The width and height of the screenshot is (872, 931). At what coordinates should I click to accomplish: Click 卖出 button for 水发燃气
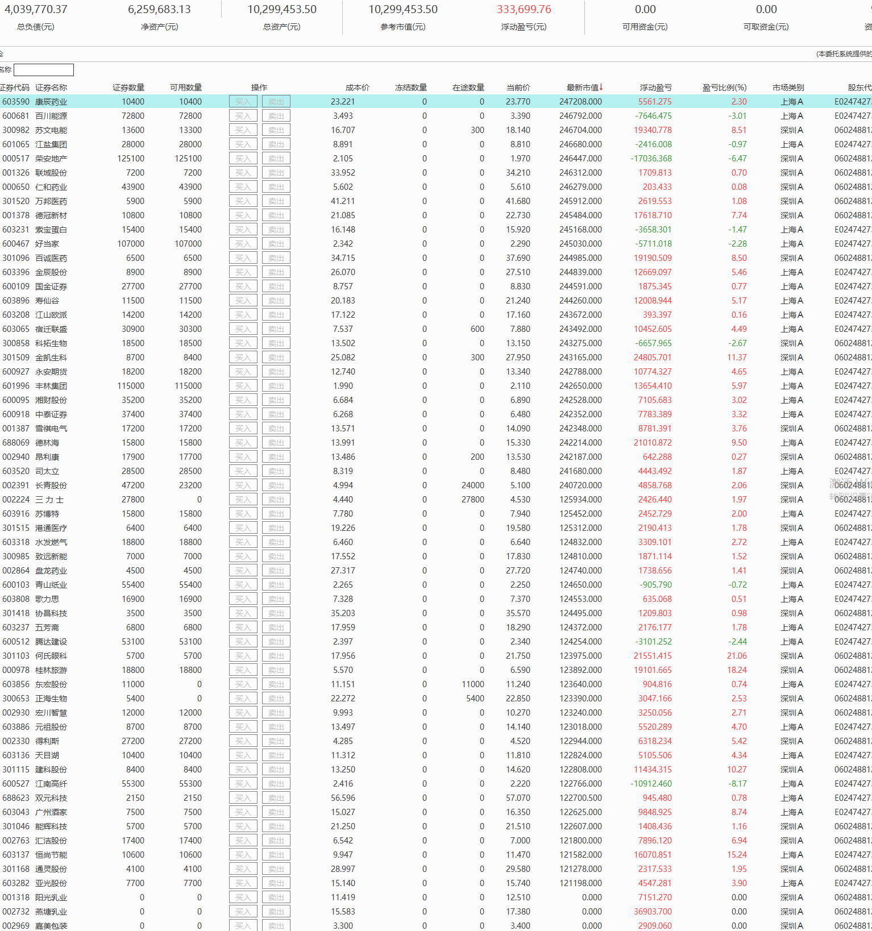coord(276,542)
